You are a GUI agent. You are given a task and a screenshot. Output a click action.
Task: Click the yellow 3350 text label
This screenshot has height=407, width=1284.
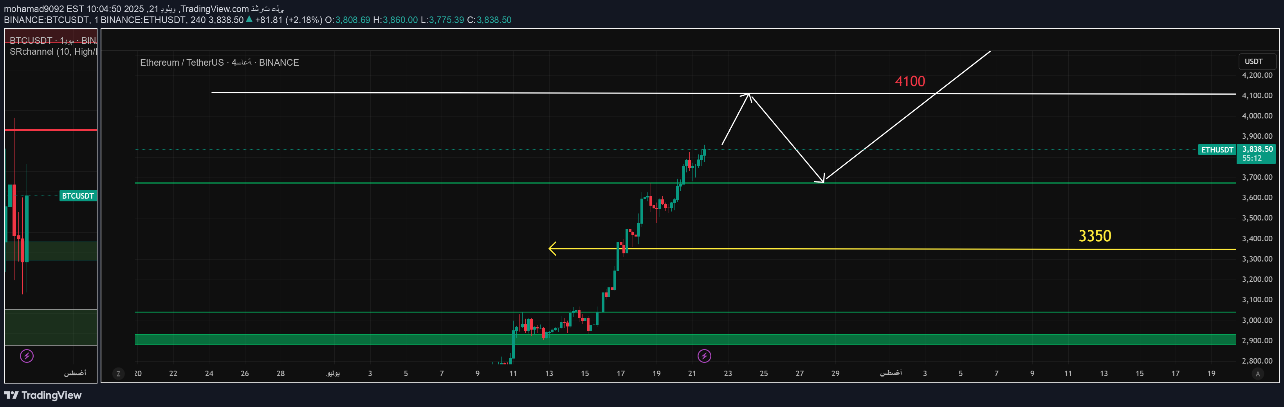[x=1095, y=236]
